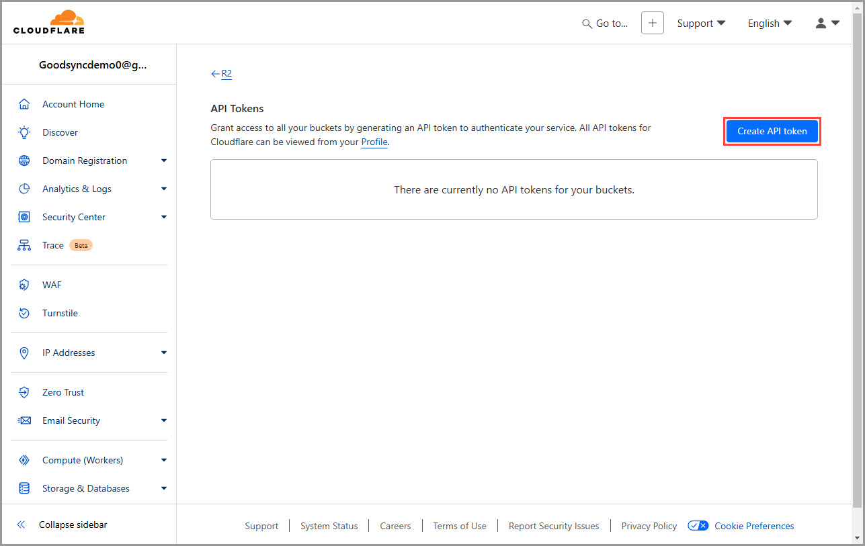This screenshot has height=546, width=865.
Task: Click the IP Addresses pin icon
Action: point(24,353)
